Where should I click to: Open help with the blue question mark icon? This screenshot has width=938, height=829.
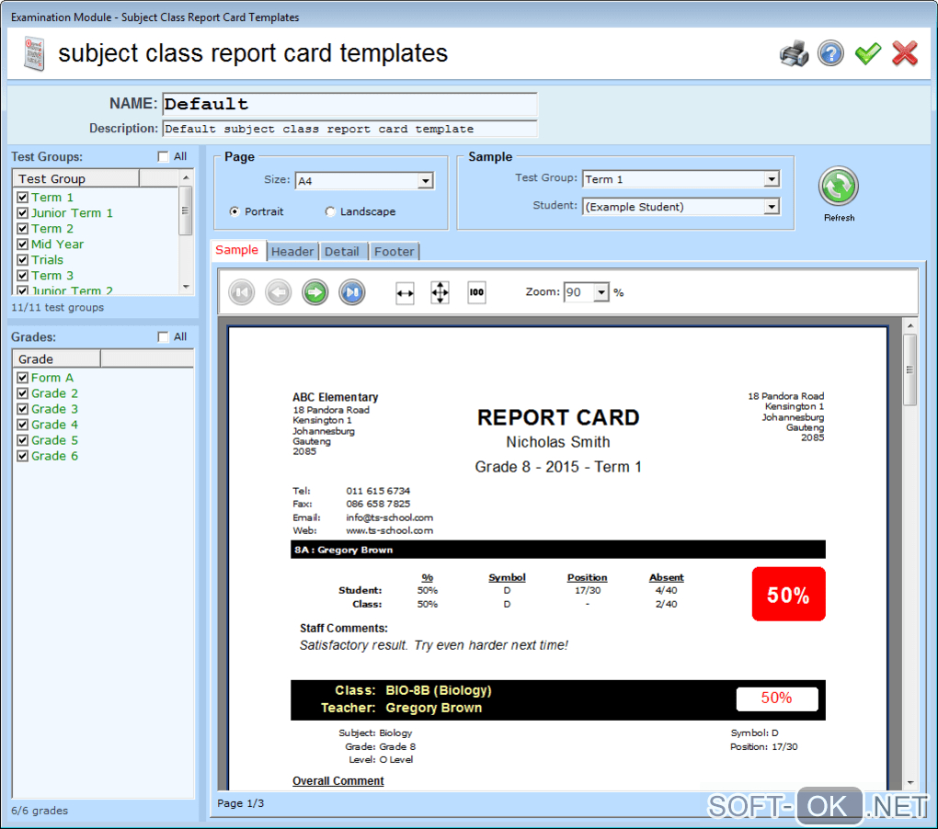click(x=831, y=54)
